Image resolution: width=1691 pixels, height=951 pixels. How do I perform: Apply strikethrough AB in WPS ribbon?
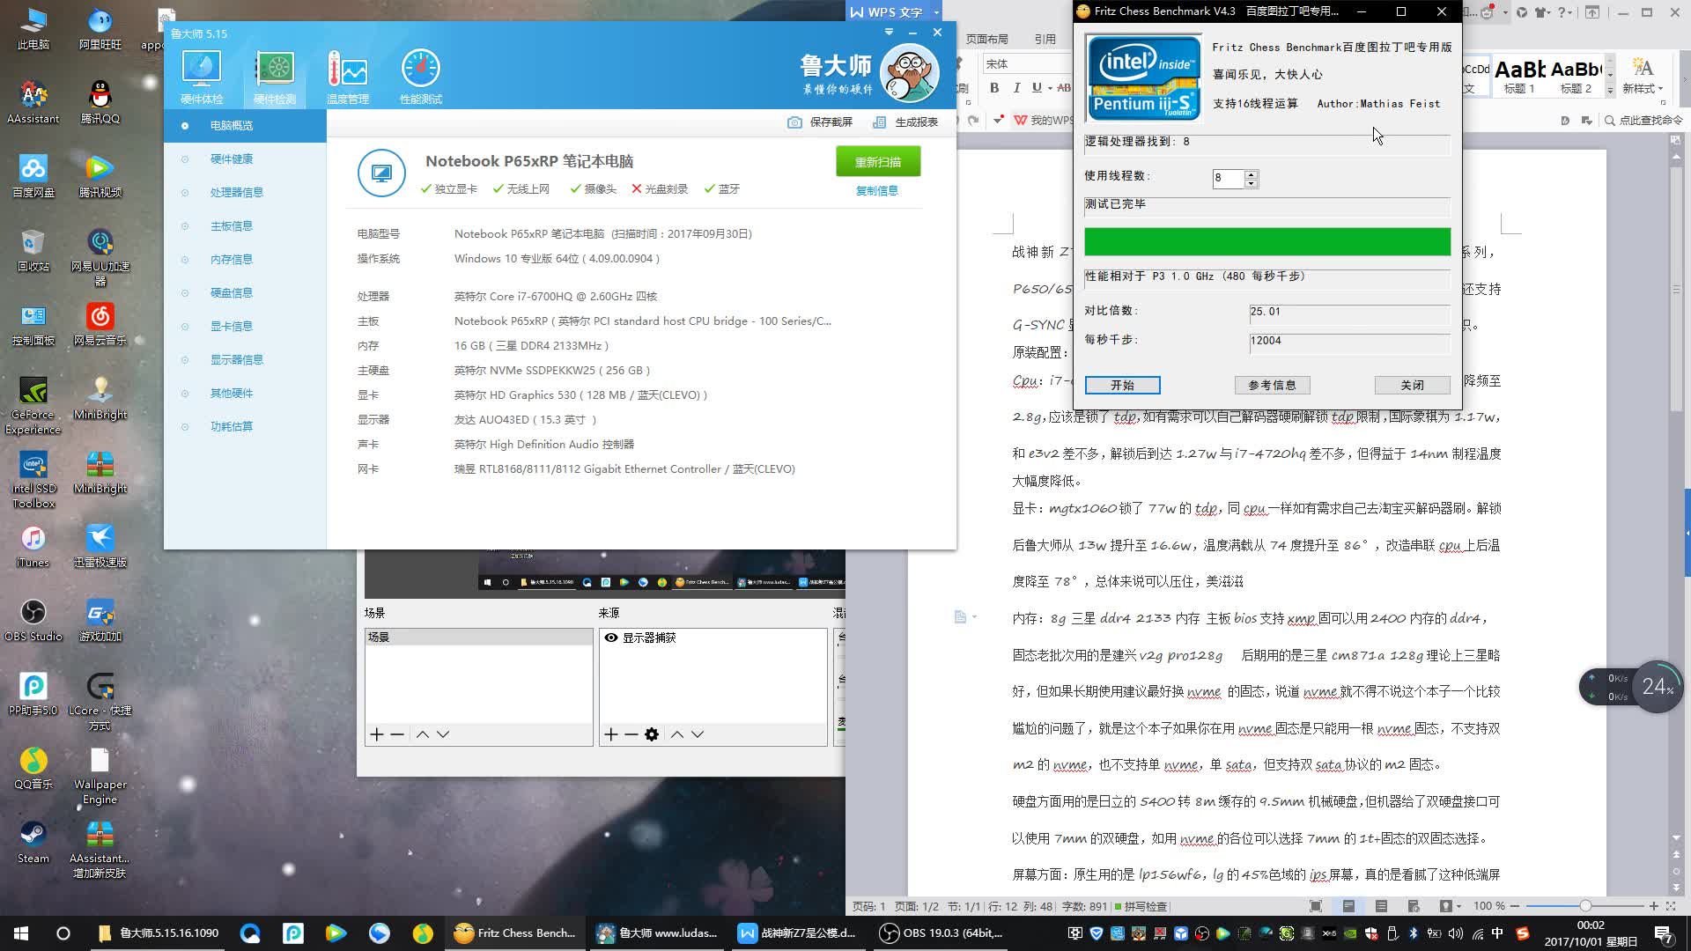coord(1064,88)
